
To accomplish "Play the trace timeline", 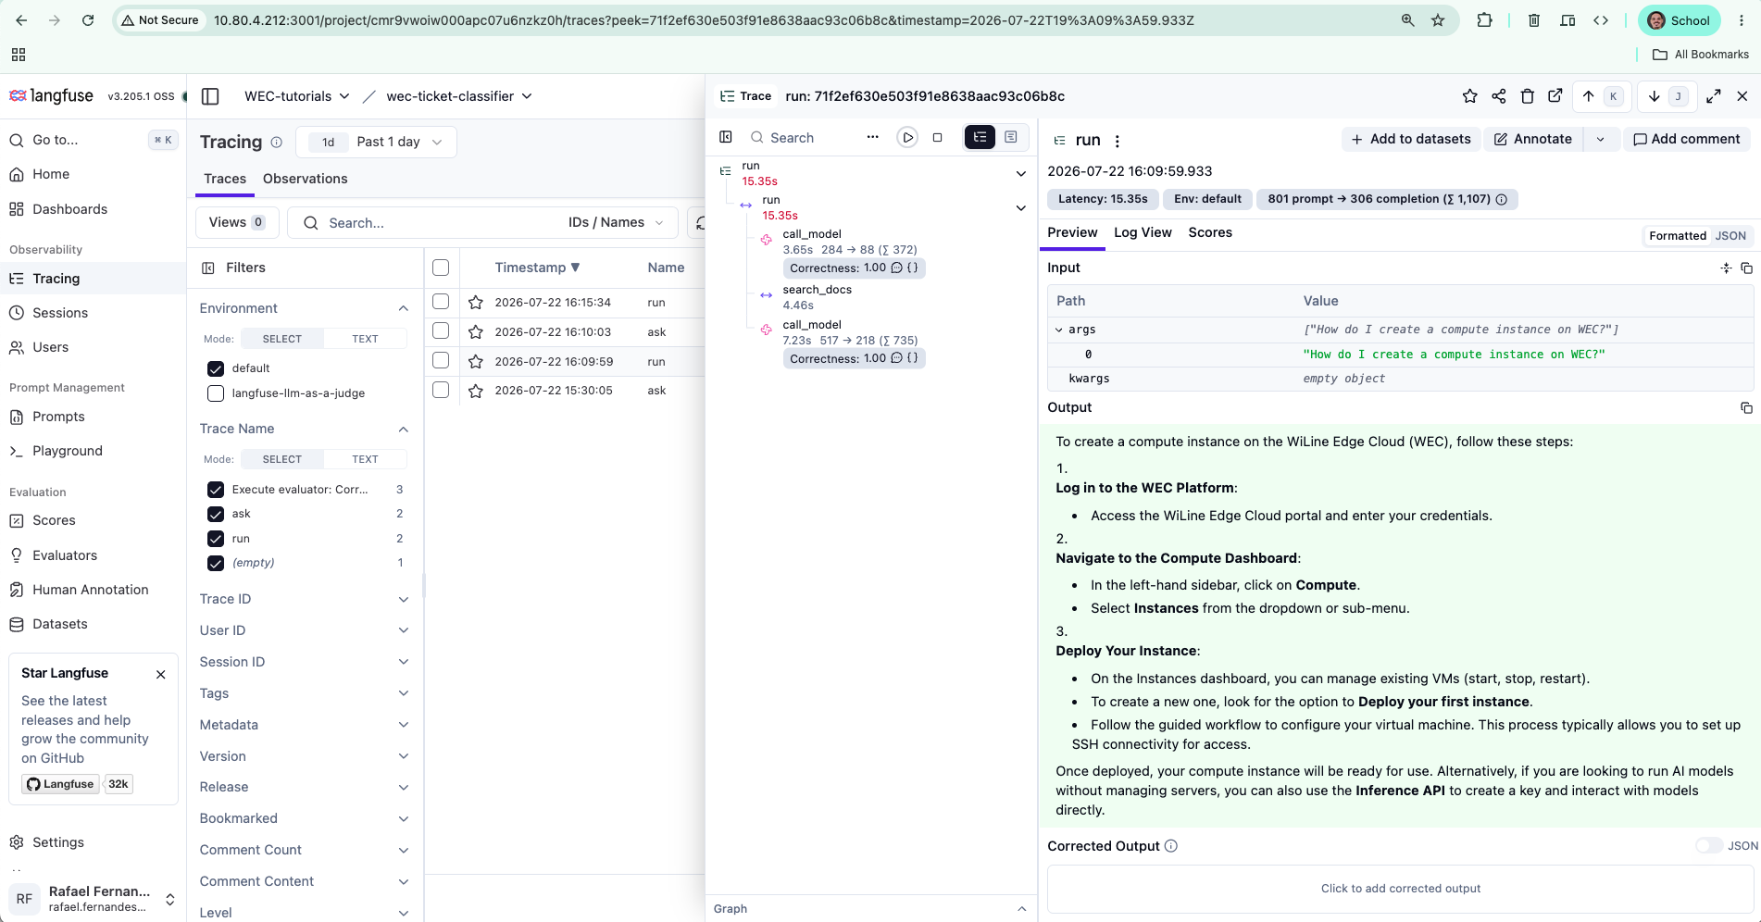I will pyautogui.click(x=907, y=137).
